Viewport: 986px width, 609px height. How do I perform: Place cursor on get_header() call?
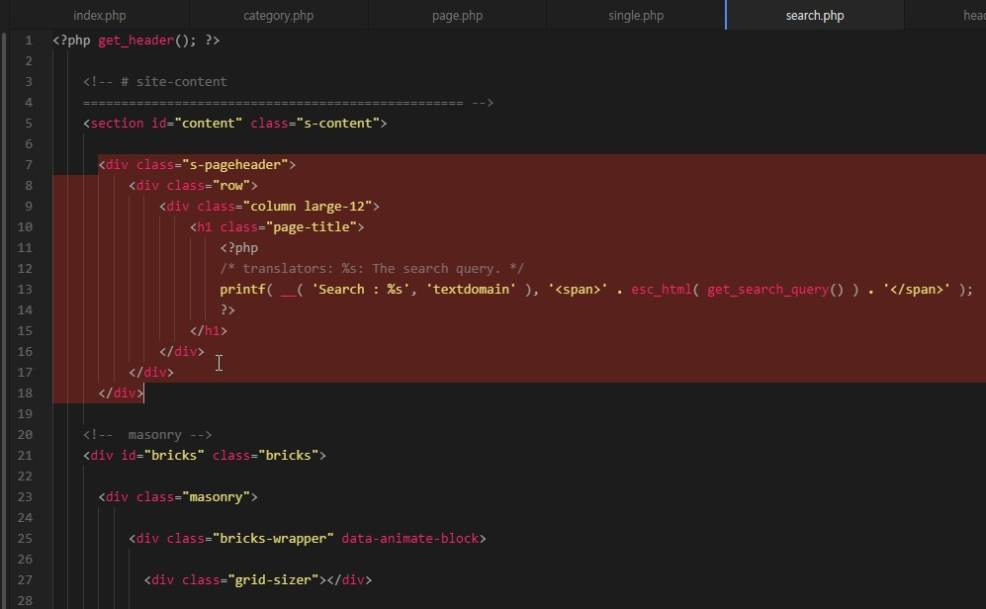click(147, 41)
